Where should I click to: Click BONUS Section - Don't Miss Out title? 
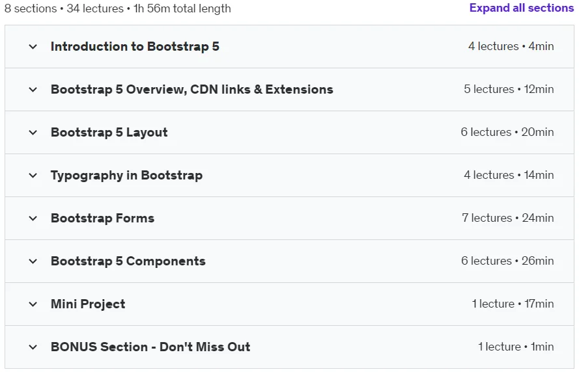pos(150,347)
